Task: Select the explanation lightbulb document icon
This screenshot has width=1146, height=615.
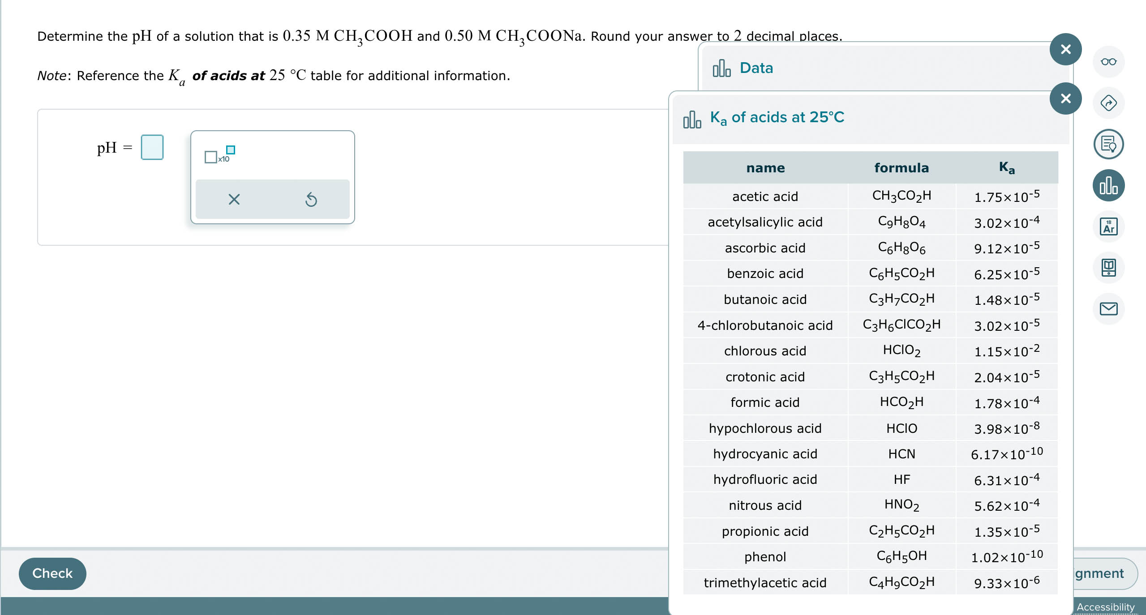Action: [x=1108, y=144]
